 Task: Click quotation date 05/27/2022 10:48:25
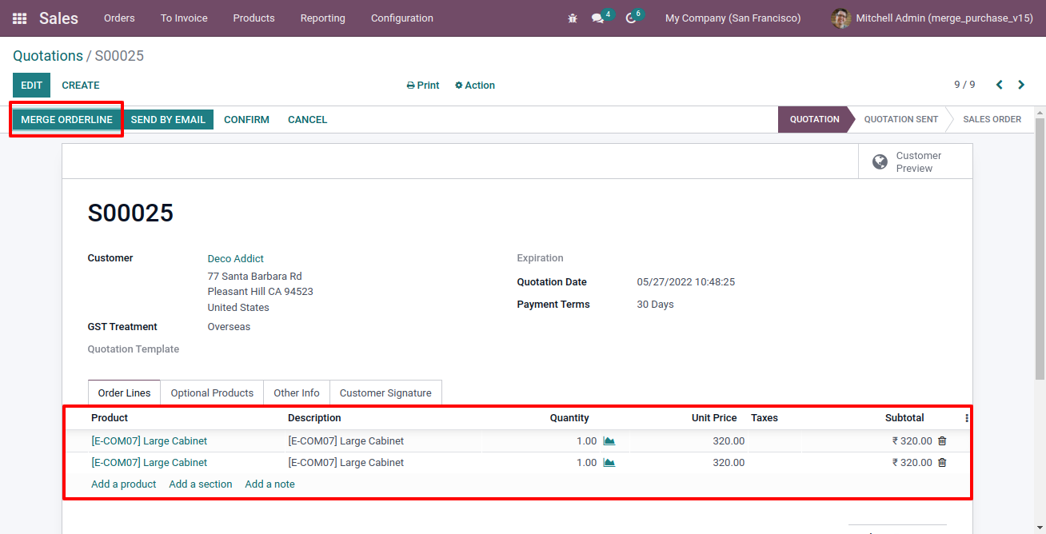pyautogui.click(x=686, y=282)
